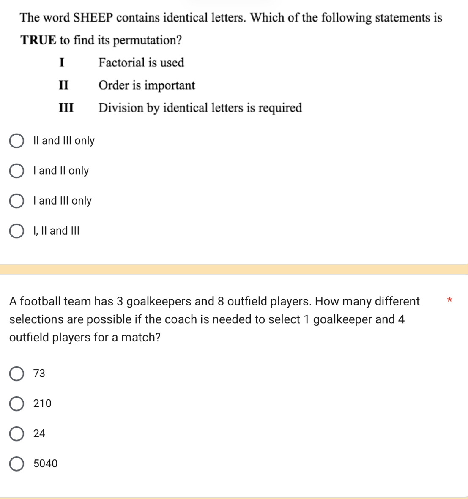Screen dimensions: 468x499
Task: Click the bold word TRUE in the question
Action: (x=38, y=40)
